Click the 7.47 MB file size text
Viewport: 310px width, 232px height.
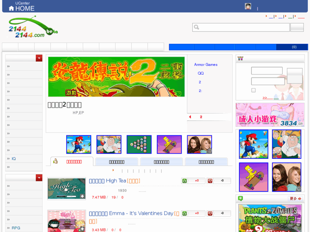pyautogui.click(x=99, y=197)
